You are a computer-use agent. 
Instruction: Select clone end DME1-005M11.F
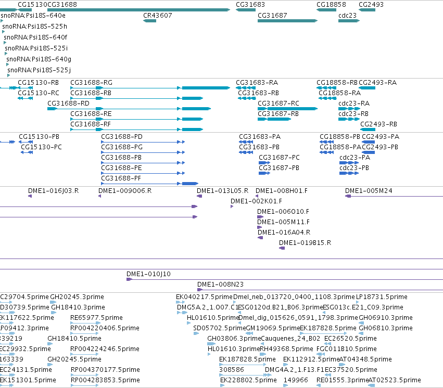tap(259, 227)
